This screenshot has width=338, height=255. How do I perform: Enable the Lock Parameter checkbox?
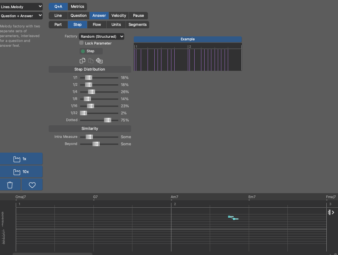pos(82,43)
